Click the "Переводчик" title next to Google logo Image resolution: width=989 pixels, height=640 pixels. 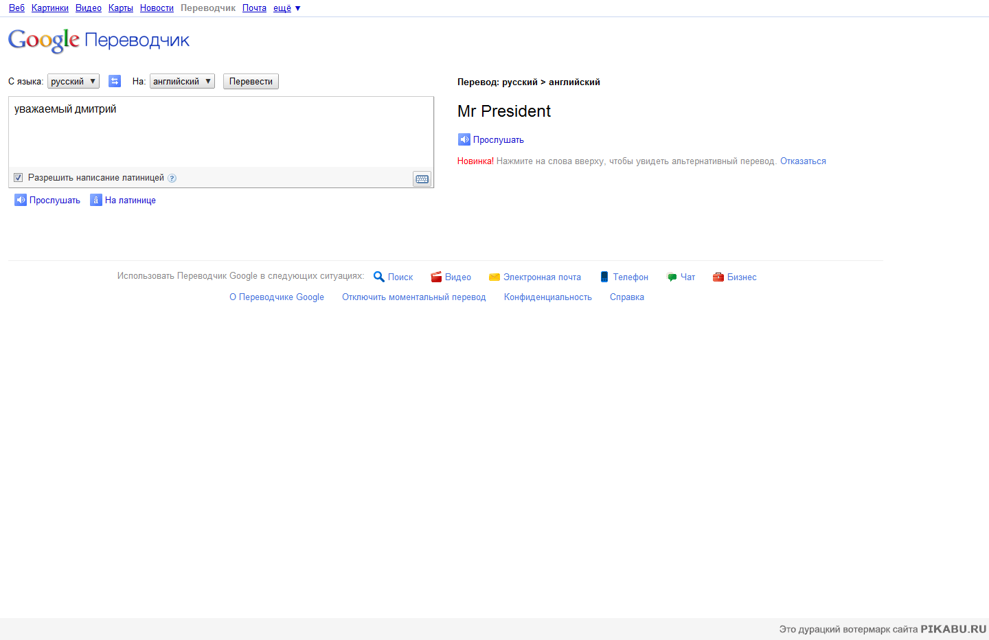point(137,41)
